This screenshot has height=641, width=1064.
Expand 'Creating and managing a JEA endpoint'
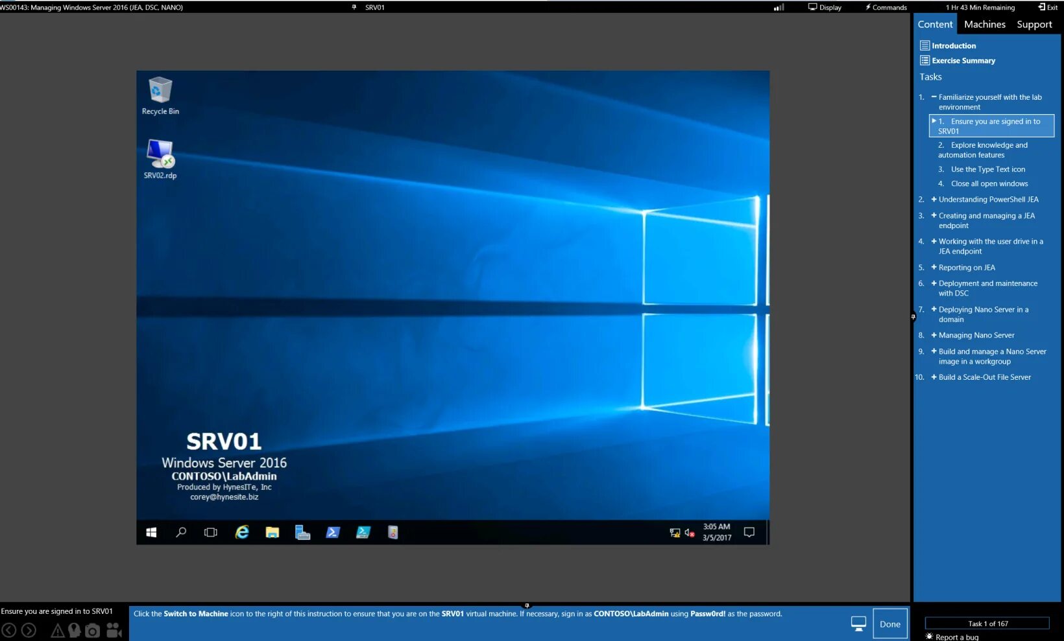tap(934, 215)
